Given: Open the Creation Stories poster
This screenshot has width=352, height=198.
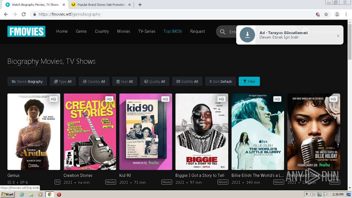Looking at the screenshot, I should pyautogui.click(x=90, y=132).
